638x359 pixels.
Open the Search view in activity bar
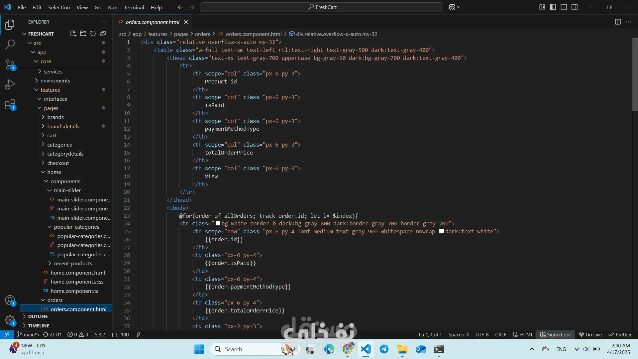click(10, 44)
